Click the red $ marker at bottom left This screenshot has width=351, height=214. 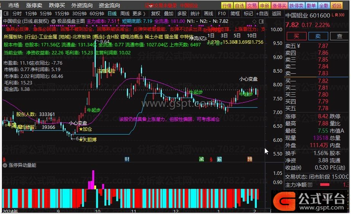click(4, 160)
